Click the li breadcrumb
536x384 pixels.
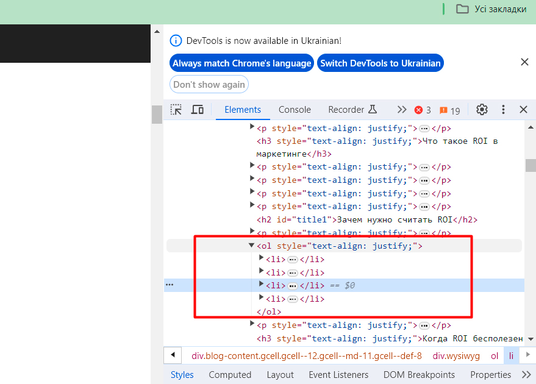click(511, 356)
